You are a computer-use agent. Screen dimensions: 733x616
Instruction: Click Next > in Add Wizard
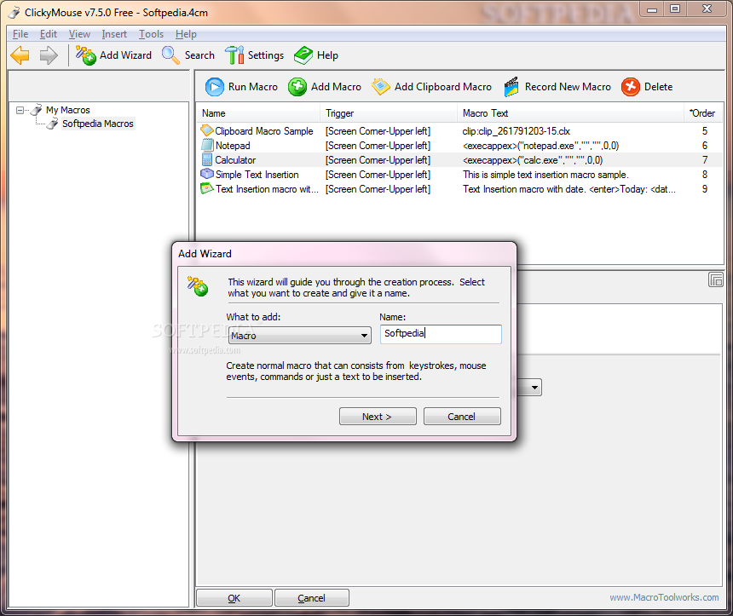tap(378, 417)
